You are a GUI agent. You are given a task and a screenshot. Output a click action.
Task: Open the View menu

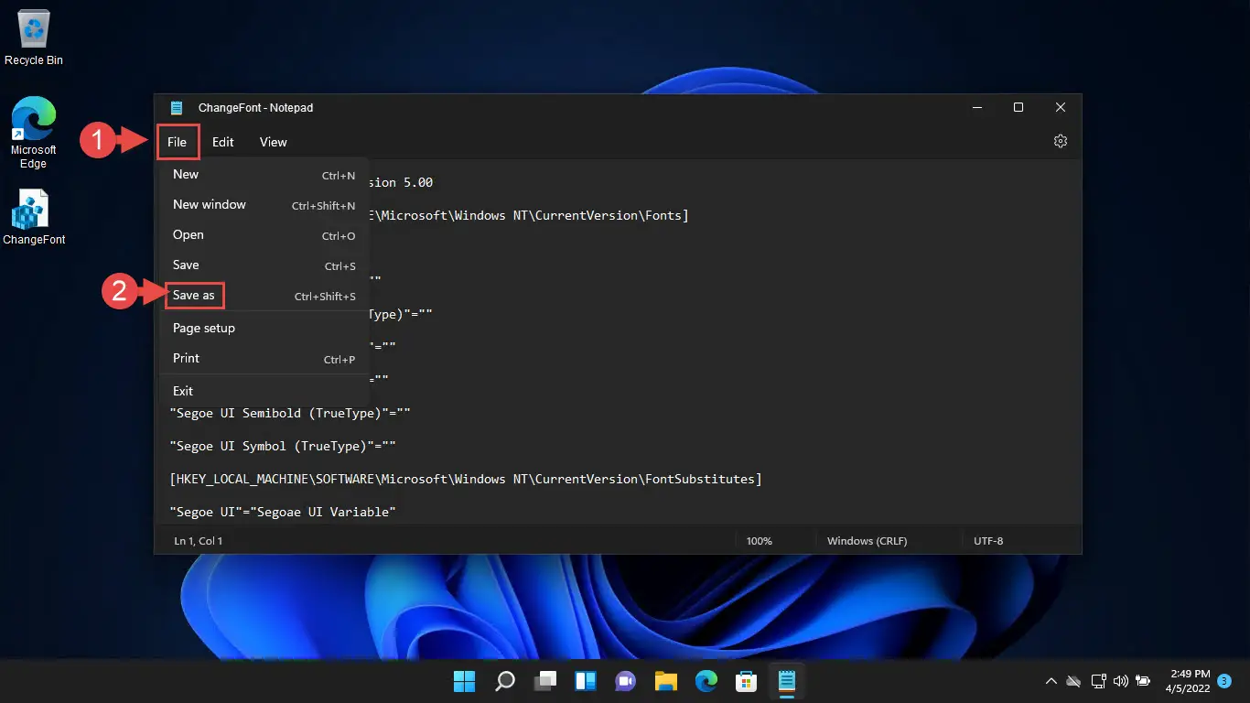[x=273, y=142]
